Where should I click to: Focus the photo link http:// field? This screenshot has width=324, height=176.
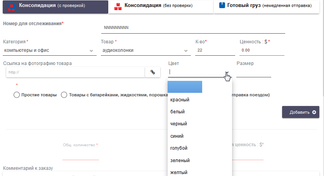click(x=76, y=72)
